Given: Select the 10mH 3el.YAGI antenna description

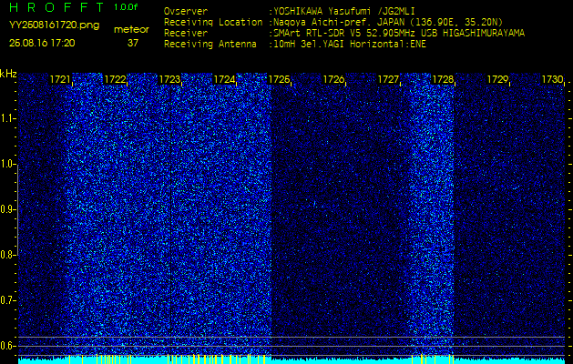Looking at the screenshot, I should (350, 45).
